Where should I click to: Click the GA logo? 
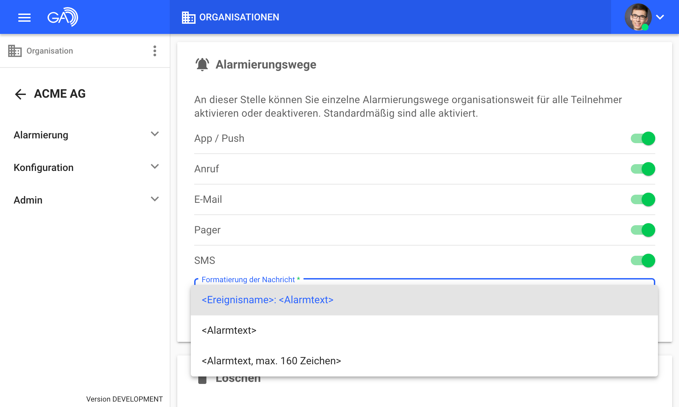coord(62,17)
